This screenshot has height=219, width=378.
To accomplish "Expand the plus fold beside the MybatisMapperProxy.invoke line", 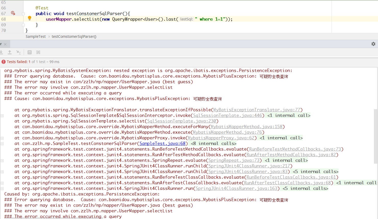I will (2, 138).
